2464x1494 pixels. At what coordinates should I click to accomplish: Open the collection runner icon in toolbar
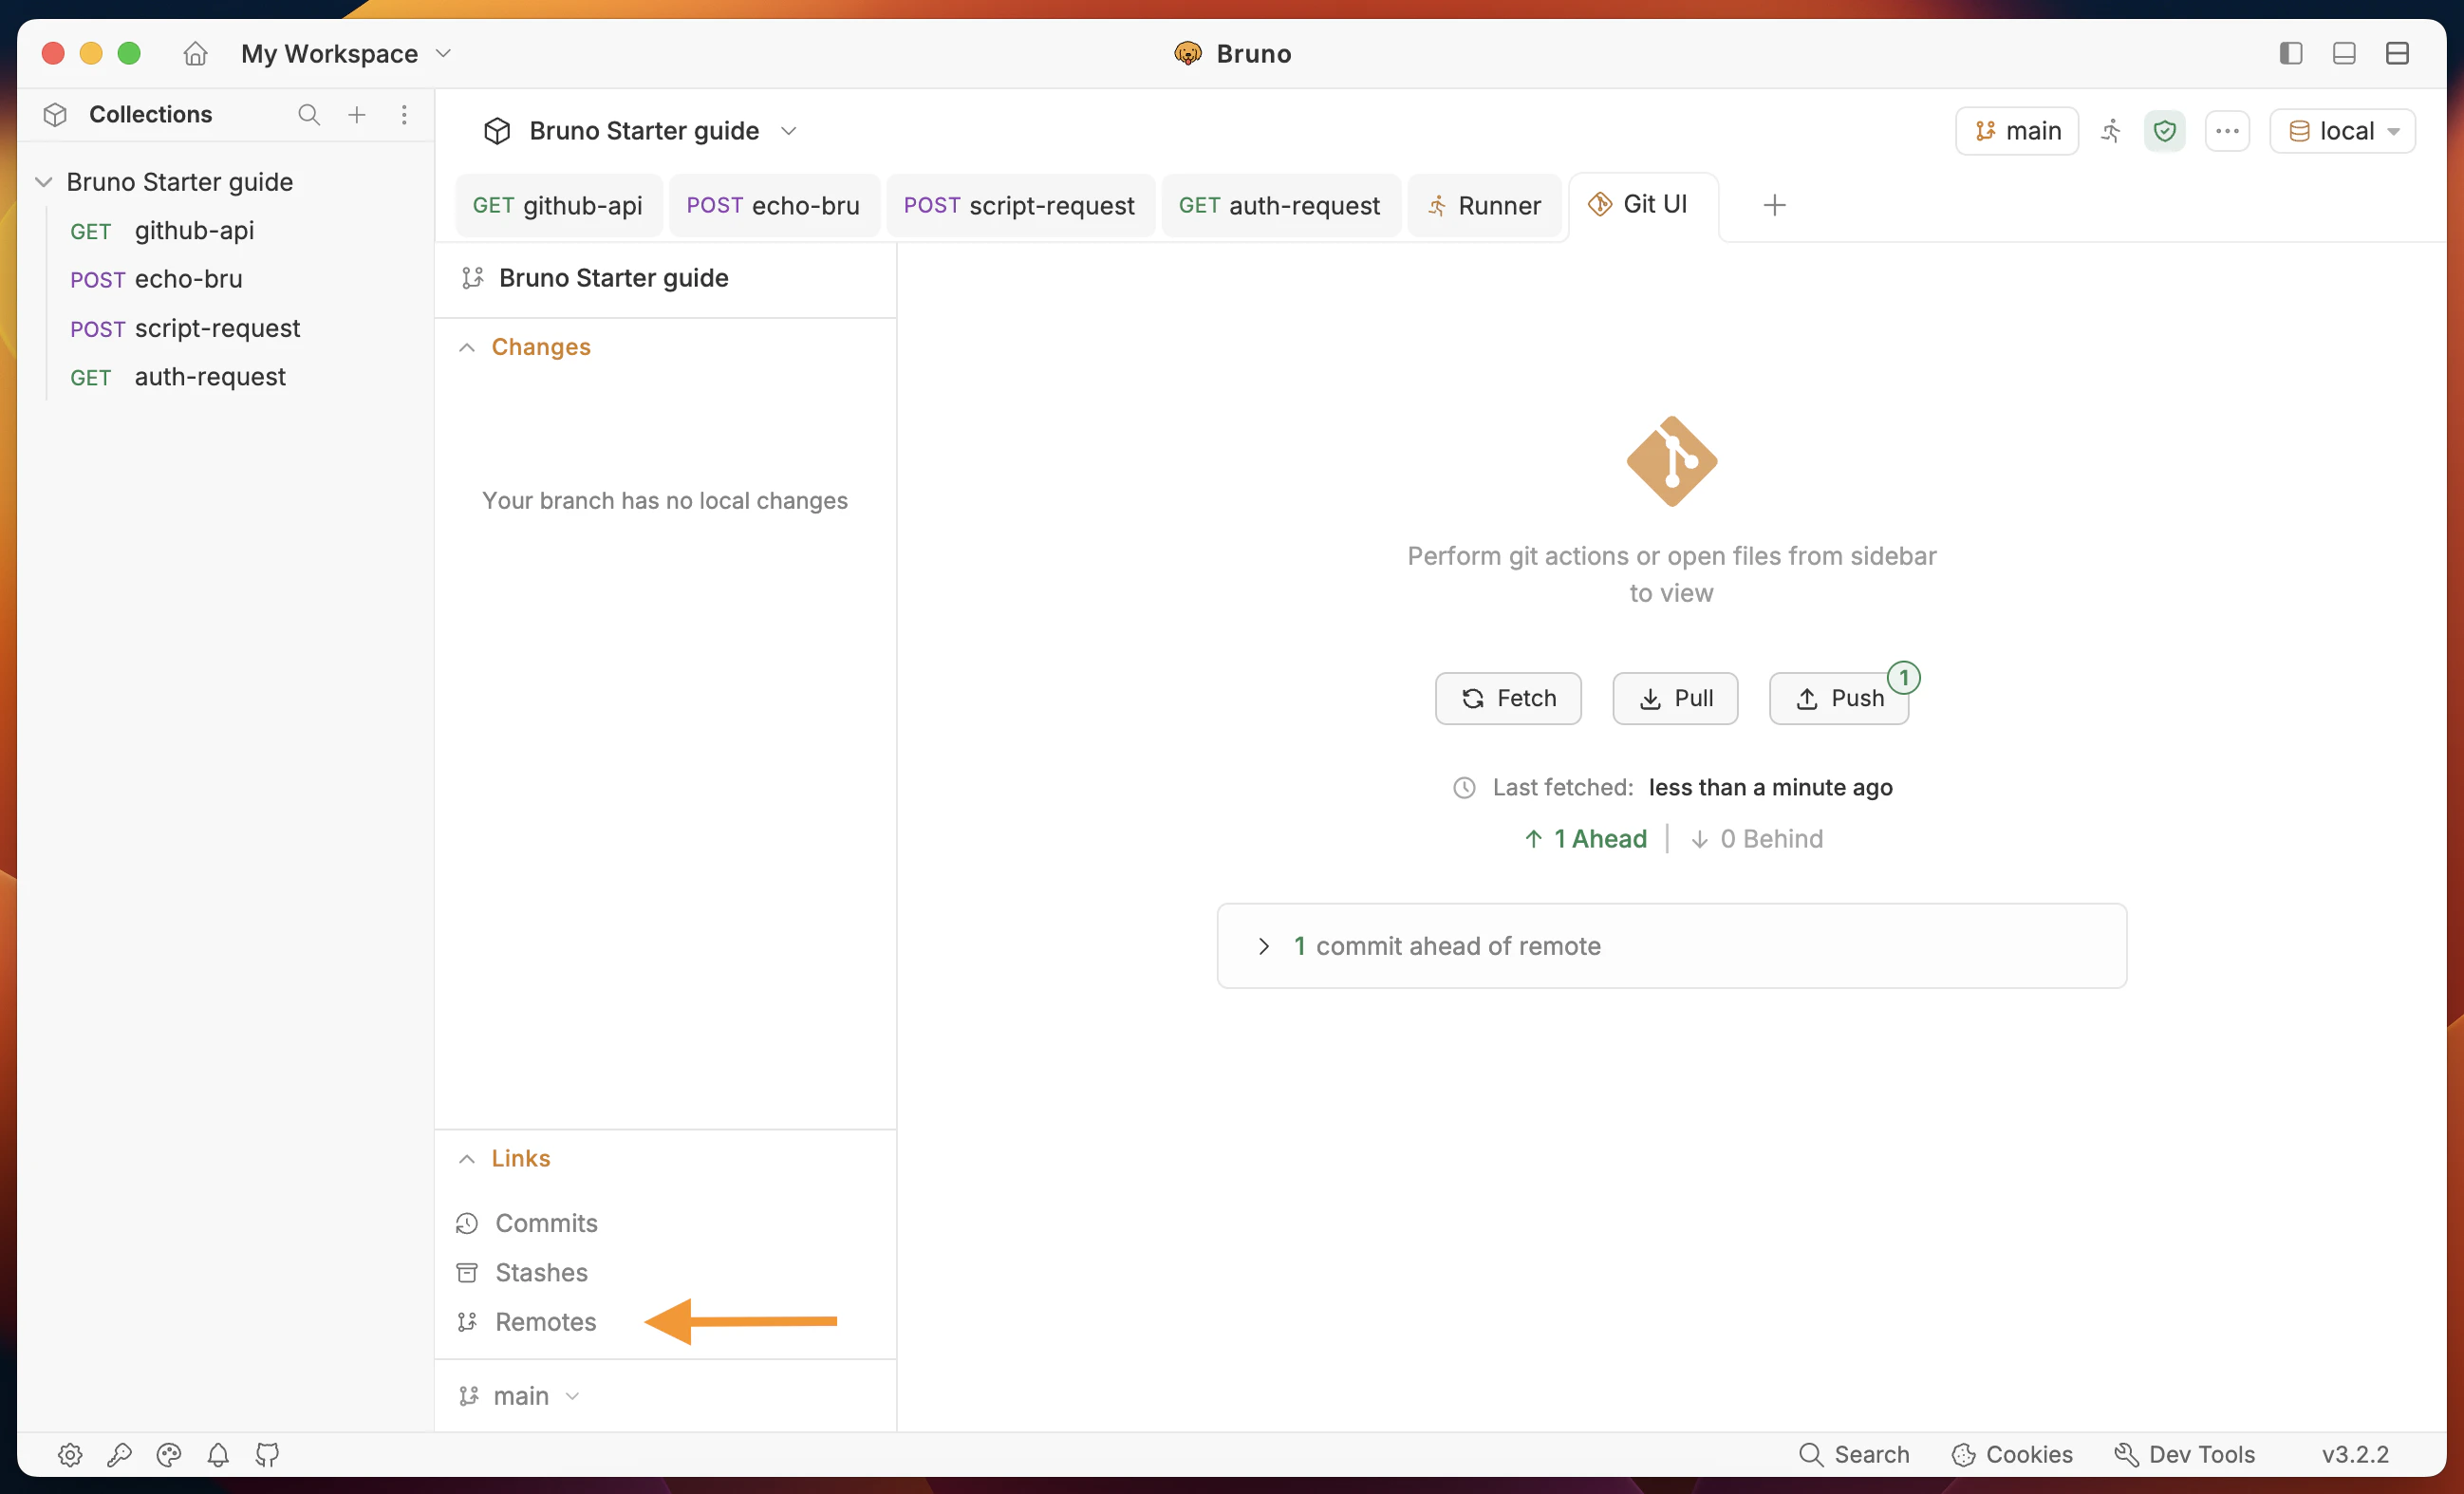pos(2111,131)
